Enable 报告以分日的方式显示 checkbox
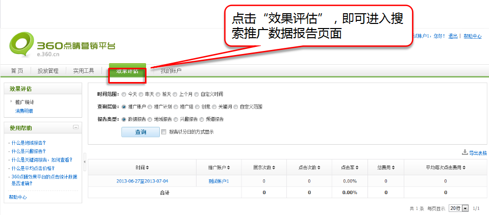Viewport: 489px width, 215px height. coord(164,132)
